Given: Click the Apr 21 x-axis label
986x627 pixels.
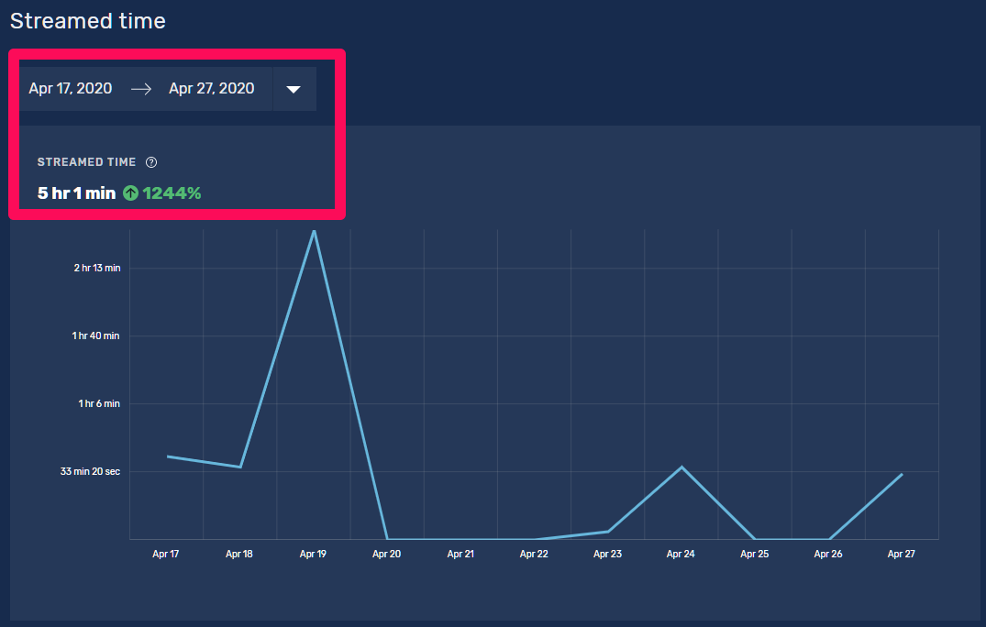Looking at the screenshot, I should coord(460,554).
